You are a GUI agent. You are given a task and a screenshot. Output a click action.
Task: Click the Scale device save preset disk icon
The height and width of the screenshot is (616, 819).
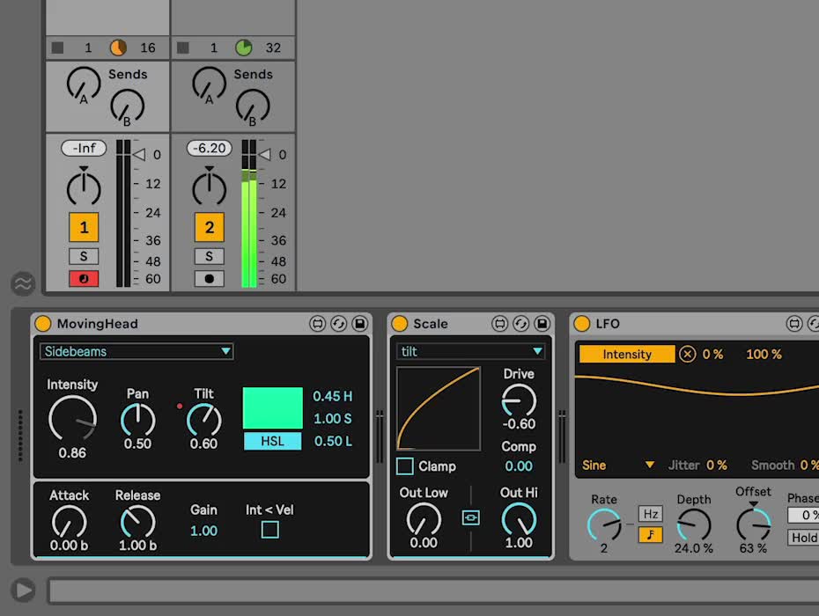(x=542, y=324)
